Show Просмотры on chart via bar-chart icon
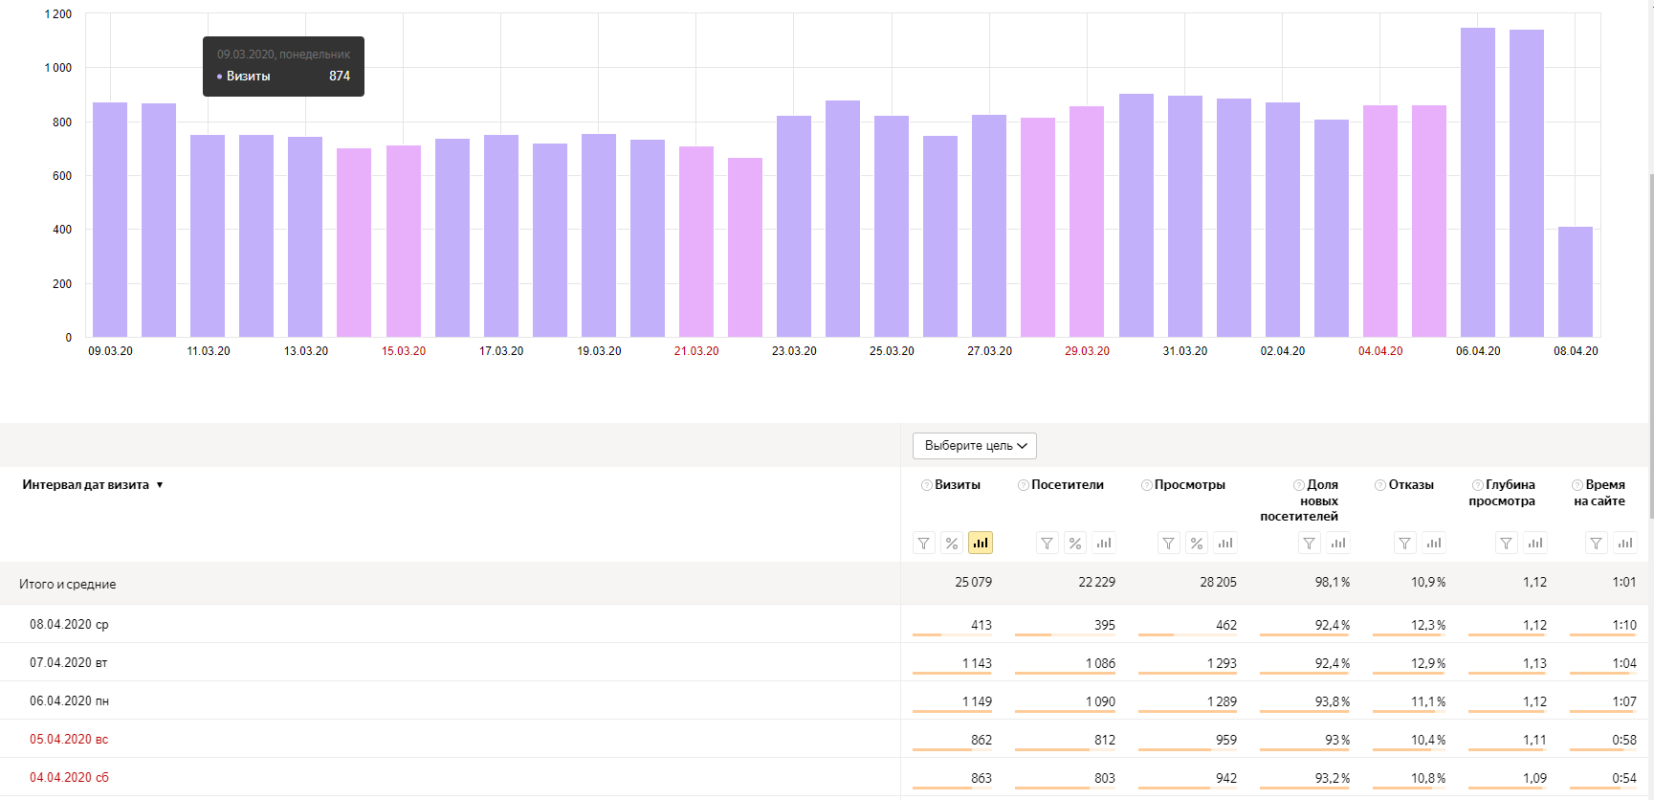This screenshot has height=800, width=1654. [x=1225, y=544]
